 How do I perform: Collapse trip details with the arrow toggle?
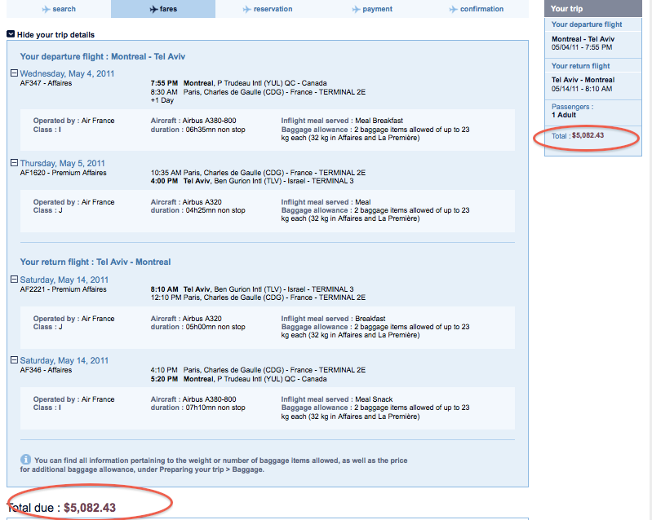(10, 34)
